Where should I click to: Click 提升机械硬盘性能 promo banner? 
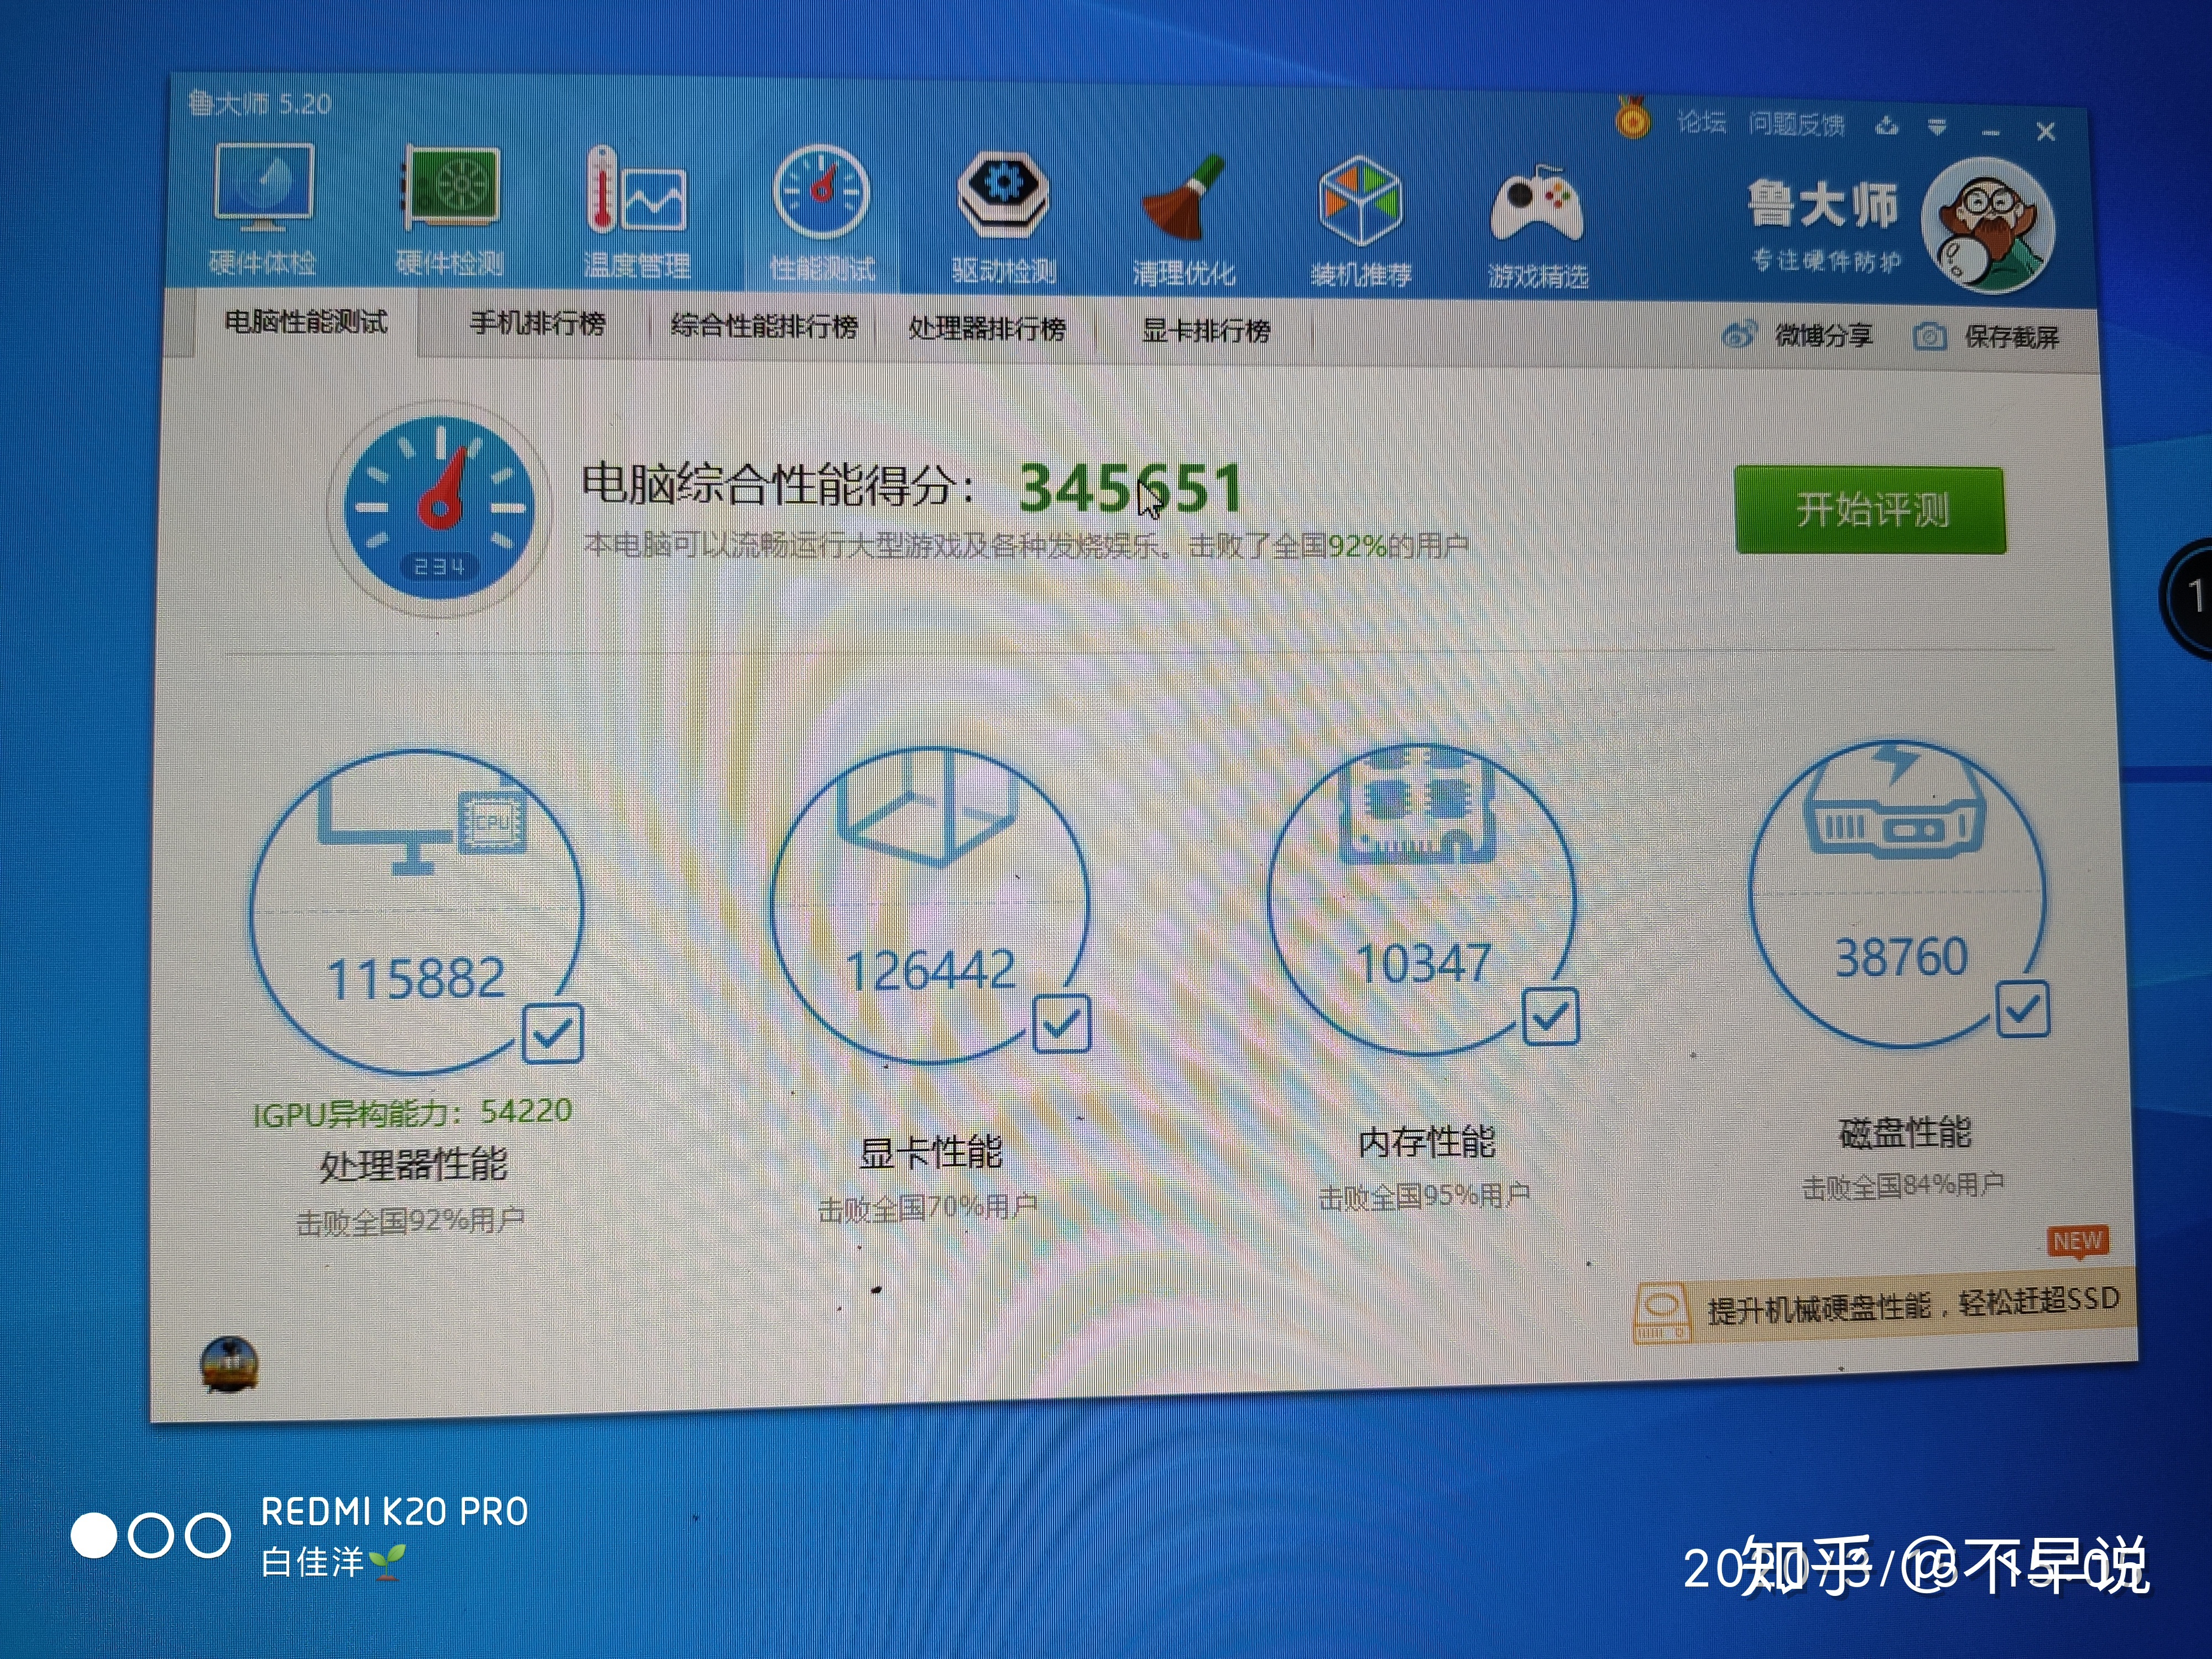coord(1884,1306)
